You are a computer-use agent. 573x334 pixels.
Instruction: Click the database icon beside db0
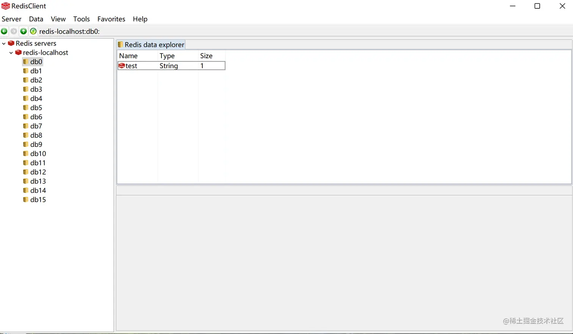[26, 61]
